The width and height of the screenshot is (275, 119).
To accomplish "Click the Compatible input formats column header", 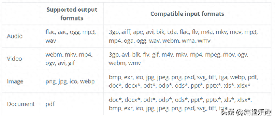I will coord(187,14).
